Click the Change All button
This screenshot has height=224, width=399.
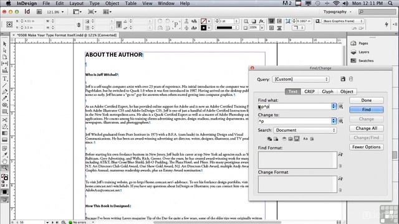pyautogui.click(x=366, y=128)
